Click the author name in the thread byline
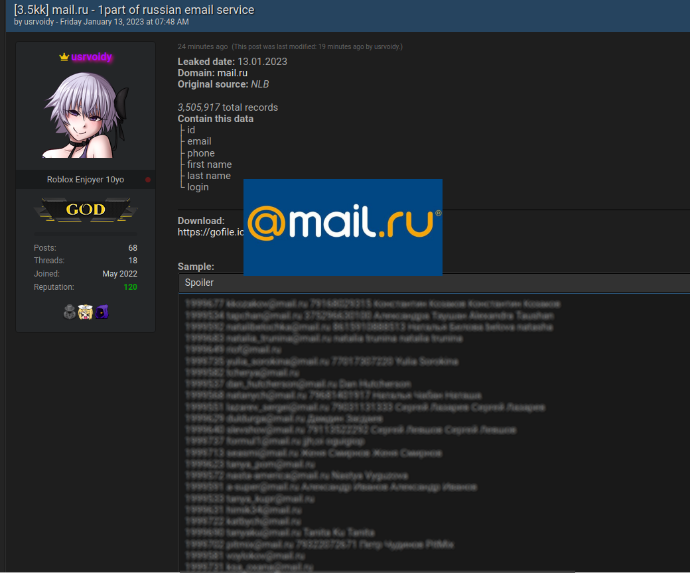690x573 pixels. click(x=40, y=22)
